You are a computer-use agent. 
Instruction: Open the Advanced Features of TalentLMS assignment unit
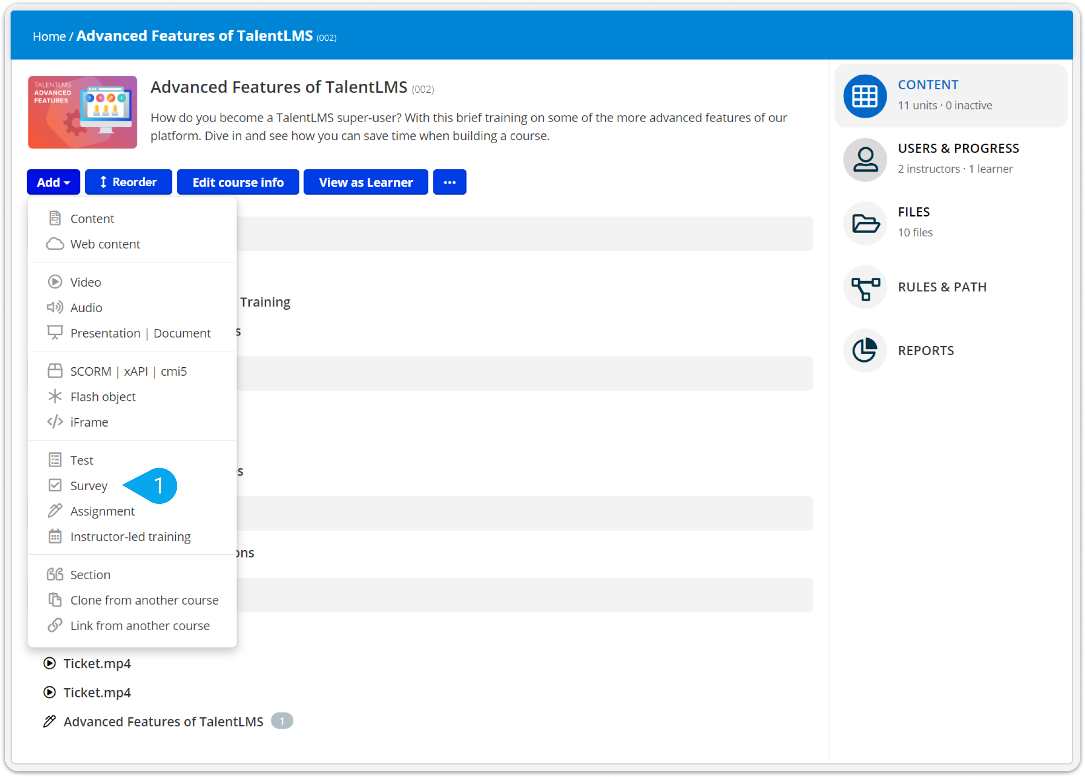tap(163, 721)
